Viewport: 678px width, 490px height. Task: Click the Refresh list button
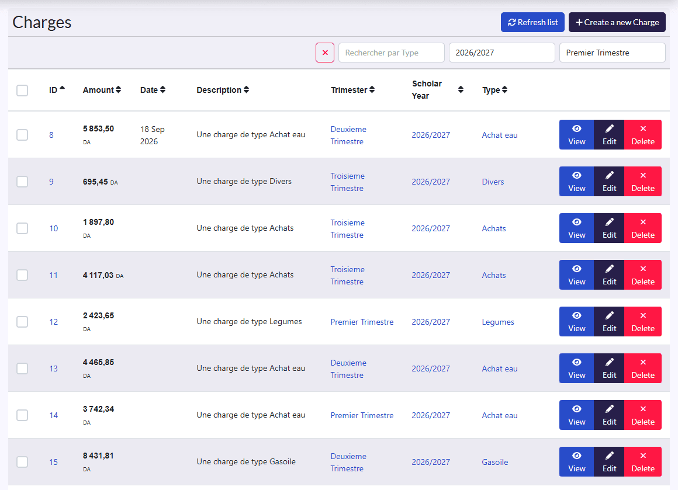click(x=532, y=22)
